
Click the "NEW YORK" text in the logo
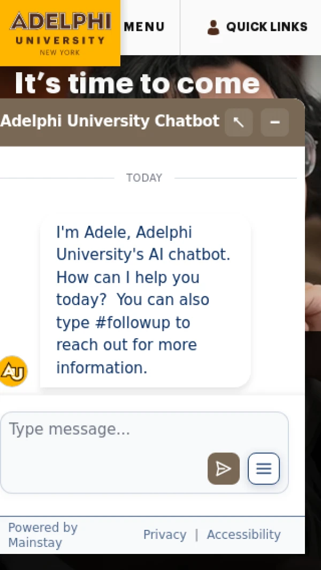pyautogui.click(x=60, y=52)
